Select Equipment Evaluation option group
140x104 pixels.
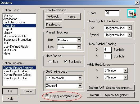[17, 40]
